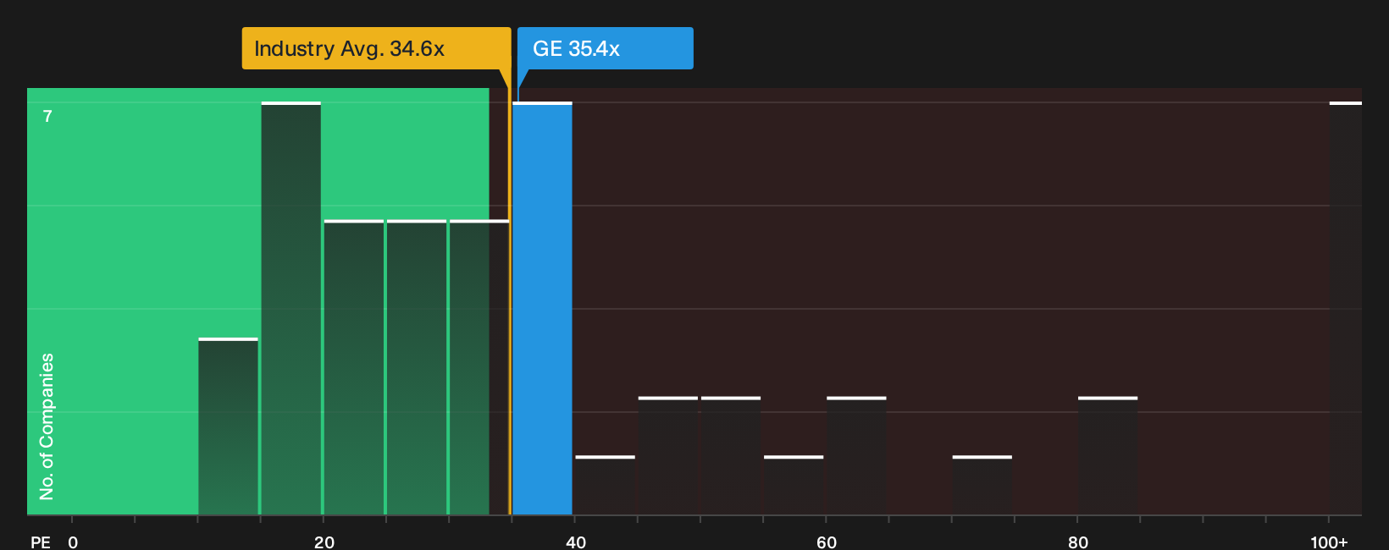Select the bar for PE 10 to 15
This screenshot has height=550, width=1389.
228,426
